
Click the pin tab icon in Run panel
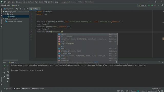(x=4, y=77)
